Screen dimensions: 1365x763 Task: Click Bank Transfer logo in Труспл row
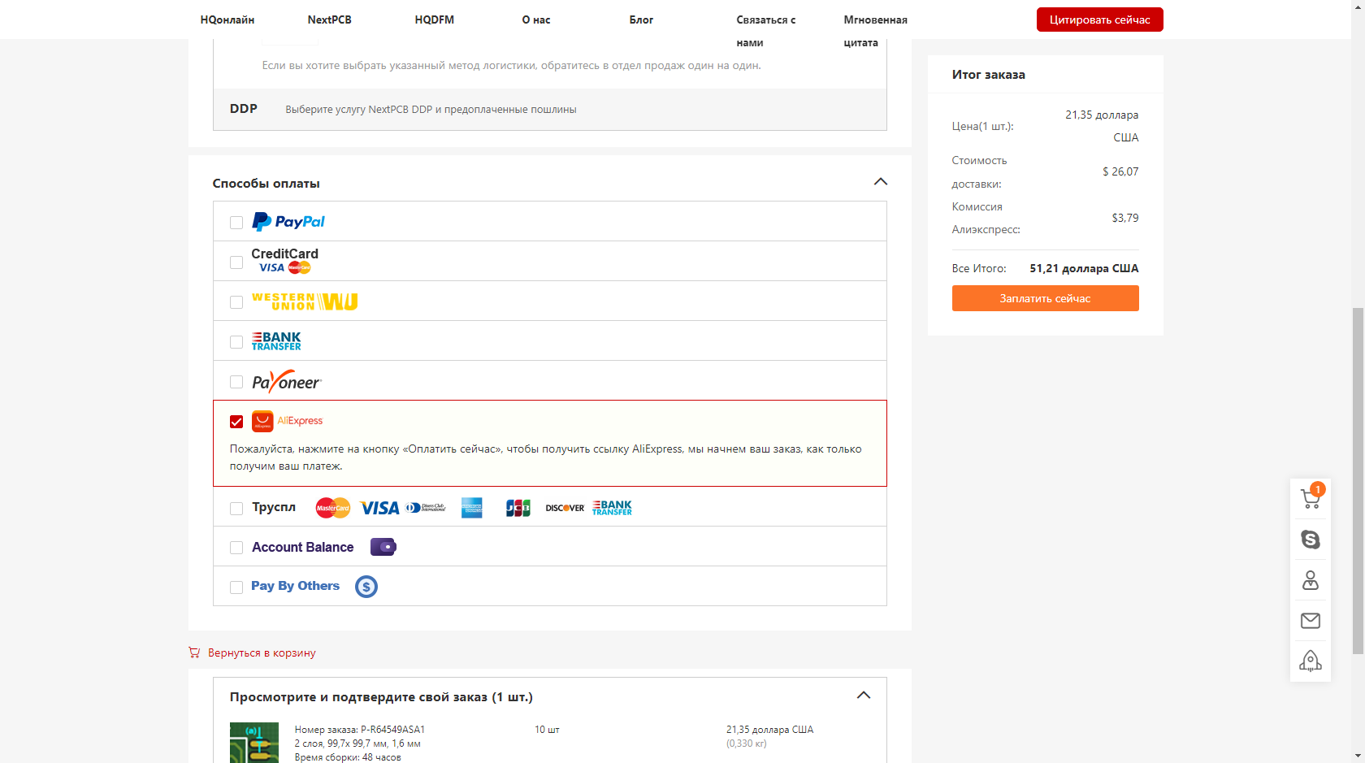click(x=613, y=508)
